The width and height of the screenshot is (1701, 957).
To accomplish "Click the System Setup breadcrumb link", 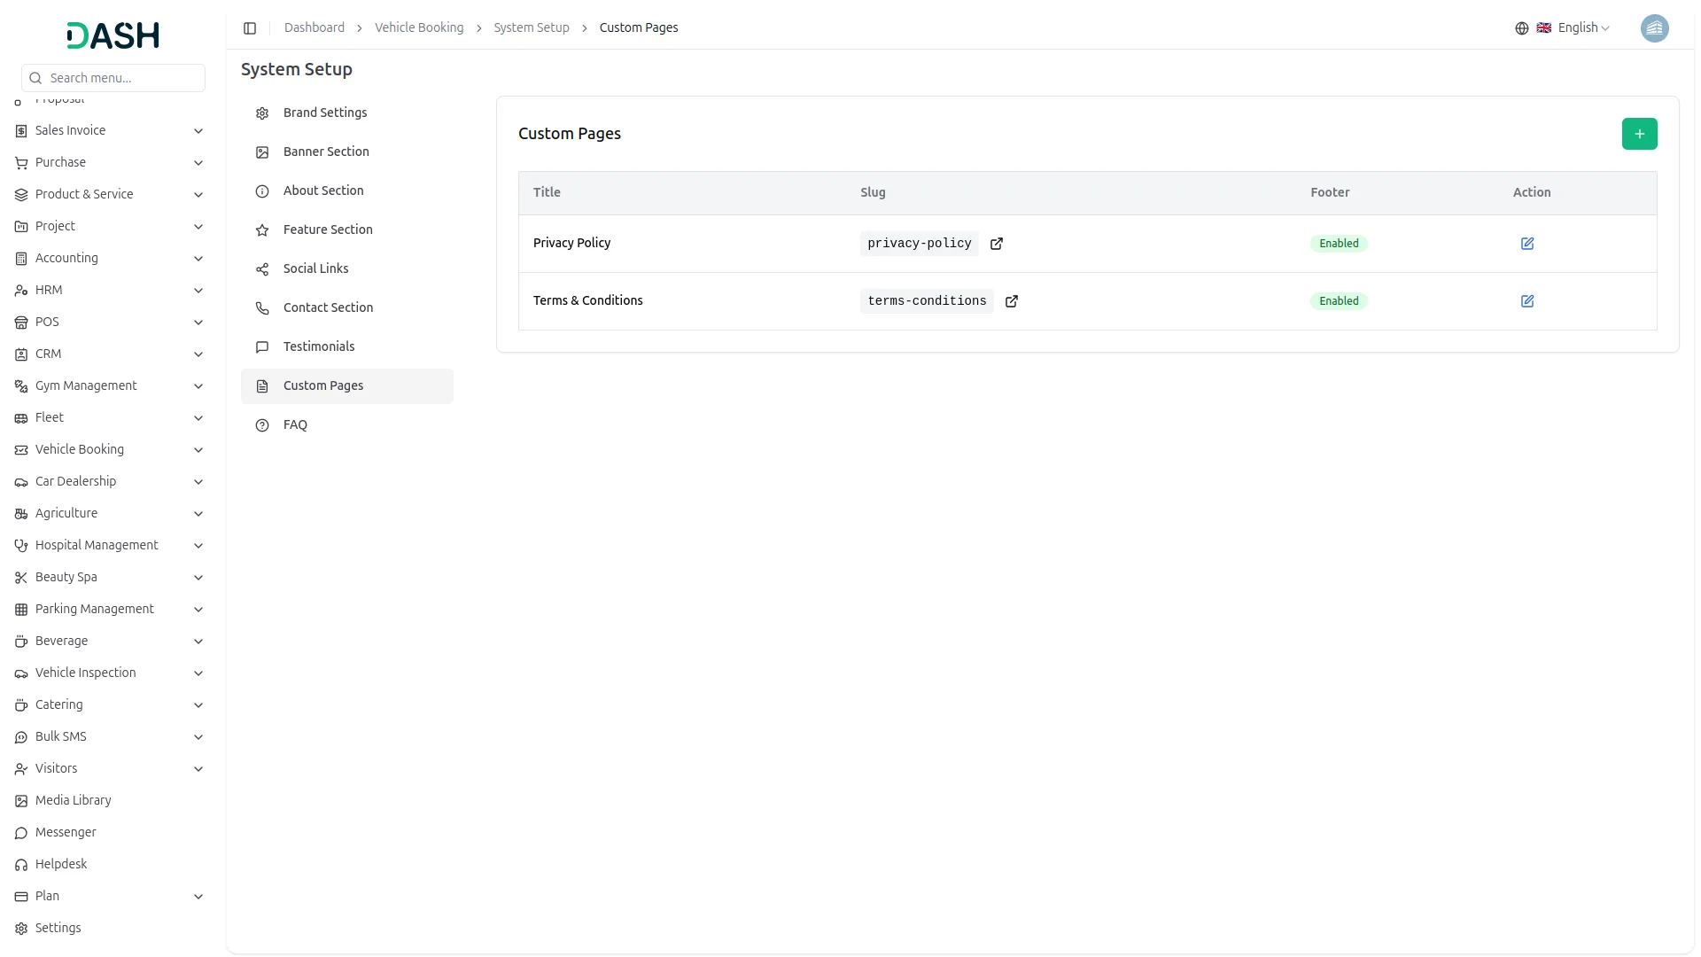I will tap(532, 27).
